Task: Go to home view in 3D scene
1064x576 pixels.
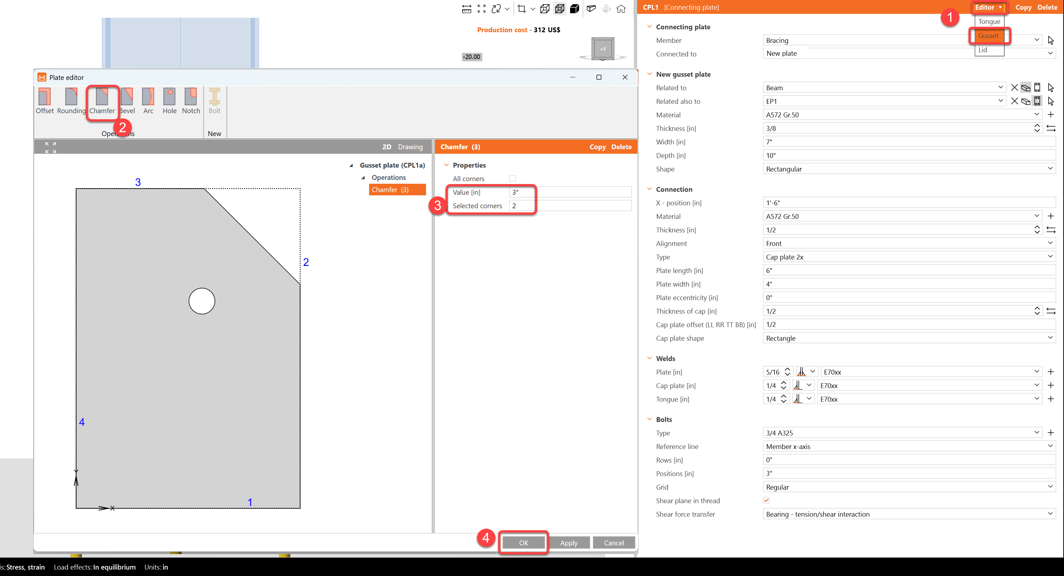Action: coord(621,9)
